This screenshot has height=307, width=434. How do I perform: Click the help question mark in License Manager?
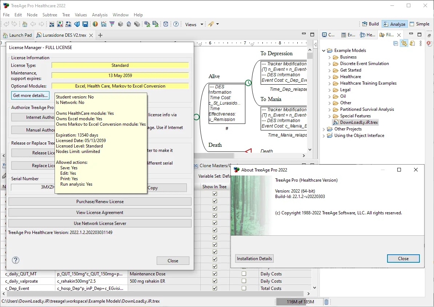(16, 260)
